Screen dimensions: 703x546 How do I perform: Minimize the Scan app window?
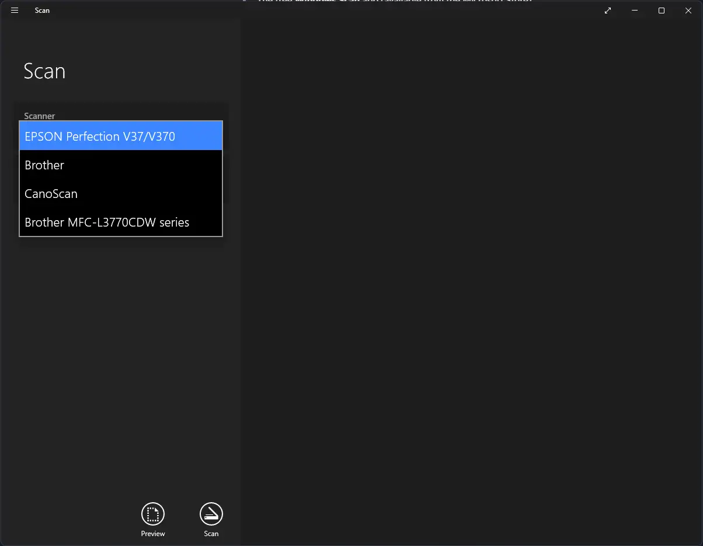(x=635, y=11)
